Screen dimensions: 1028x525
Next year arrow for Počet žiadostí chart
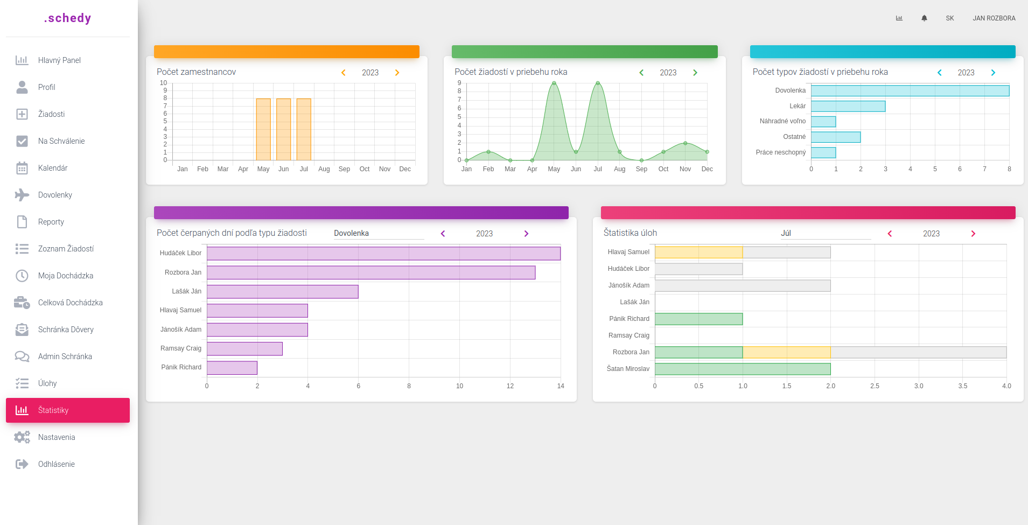[x=695, y=73]
